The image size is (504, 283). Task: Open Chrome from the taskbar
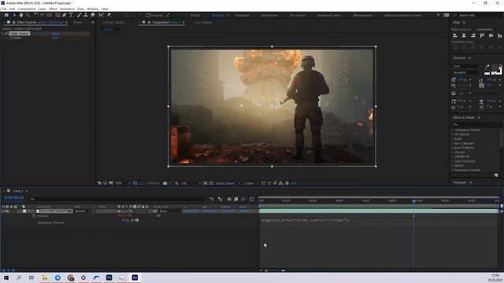pyautogui.click(x=71, y=277)
